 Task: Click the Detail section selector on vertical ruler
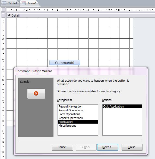tap(3, 16)
